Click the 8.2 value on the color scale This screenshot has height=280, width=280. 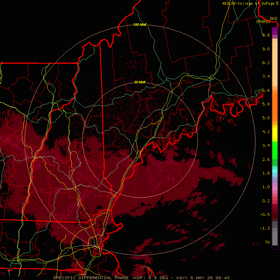[266, 63]
